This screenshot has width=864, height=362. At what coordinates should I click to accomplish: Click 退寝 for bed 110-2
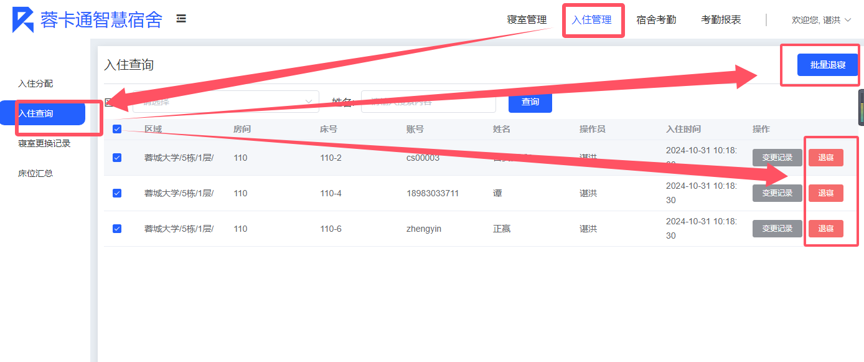pos(825,158)
